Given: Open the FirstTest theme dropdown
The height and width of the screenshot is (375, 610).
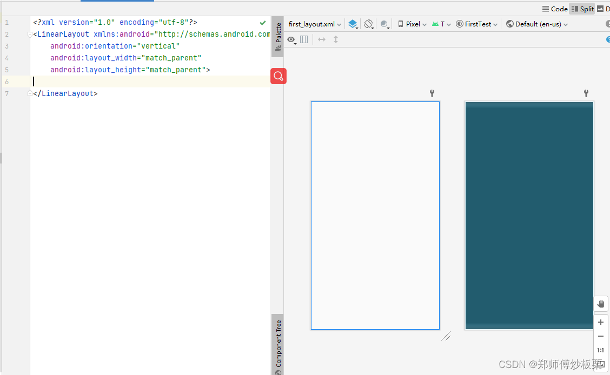Looking at the screenshot, I should click(x=476, y=24).
